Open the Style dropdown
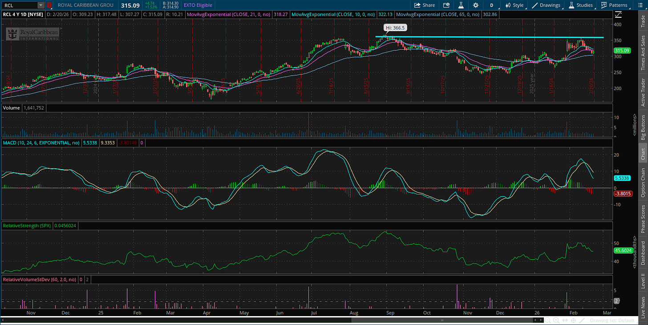This screenshot has height=325, width=648. click(x=514, y=5)
